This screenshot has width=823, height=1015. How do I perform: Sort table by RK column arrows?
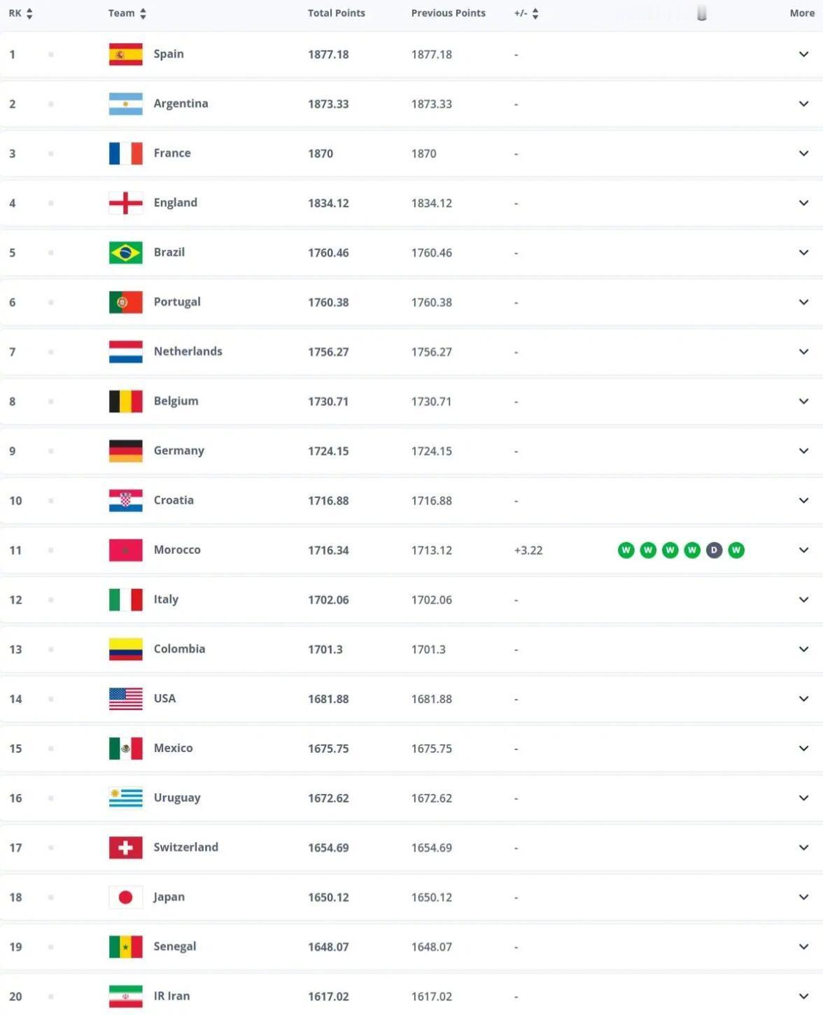coord(29,13)
